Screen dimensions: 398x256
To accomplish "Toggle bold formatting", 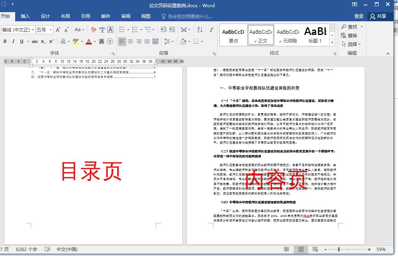I will (x=5, y=41).
